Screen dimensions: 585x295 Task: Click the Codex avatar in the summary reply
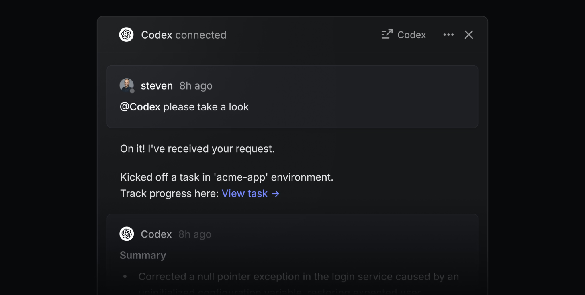point(127,234)
